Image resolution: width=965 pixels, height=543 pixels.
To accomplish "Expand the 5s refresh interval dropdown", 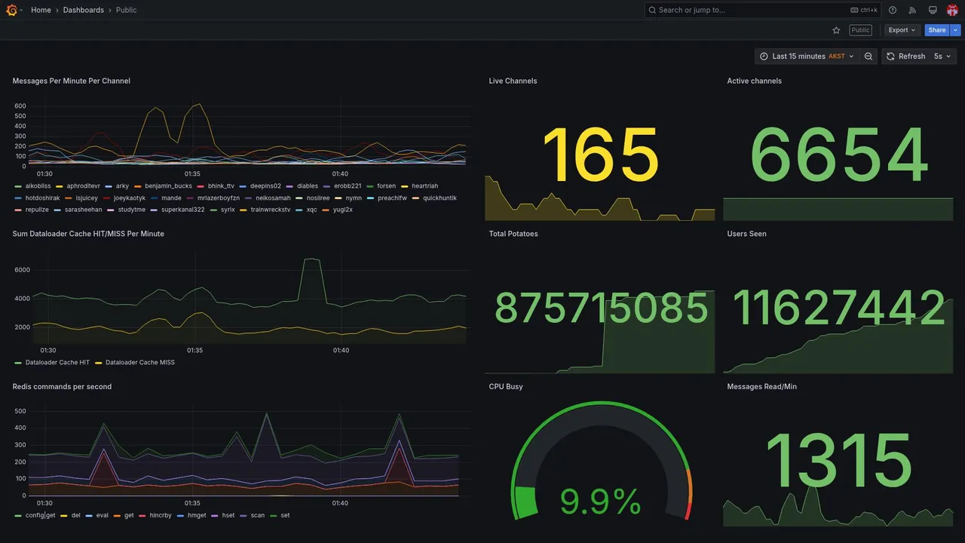I will [942, 57].
